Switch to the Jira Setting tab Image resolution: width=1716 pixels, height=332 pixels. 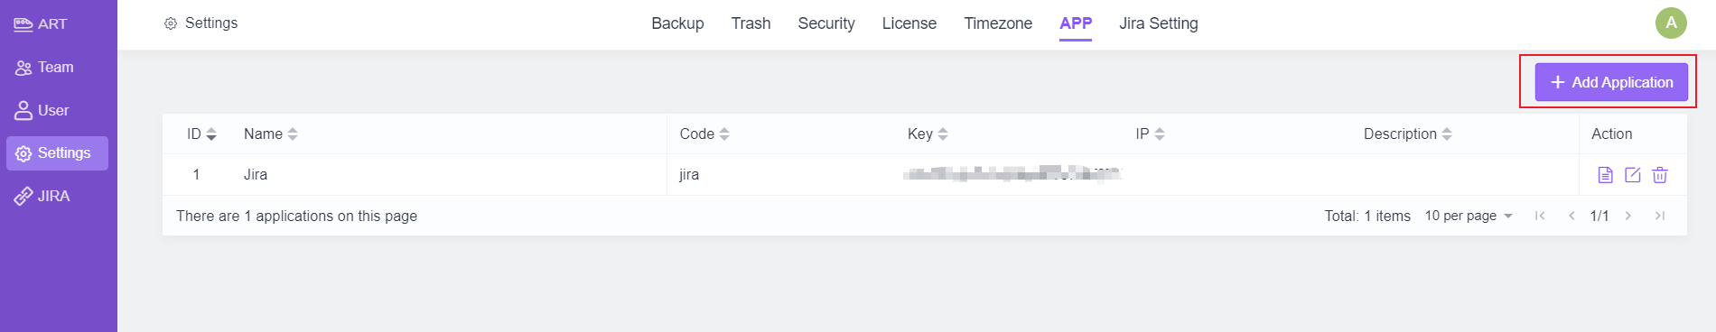(1159, 23)
